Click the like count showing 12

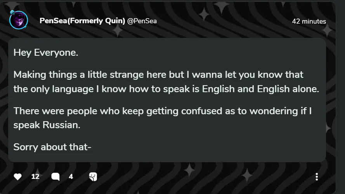click(x=35, y=177)
